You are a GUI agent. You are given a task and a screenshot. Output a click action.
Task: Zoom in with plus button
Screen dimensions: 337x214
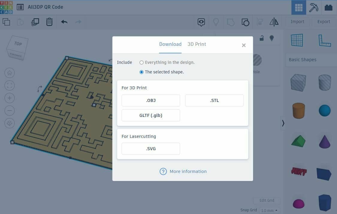click(10, 98)
